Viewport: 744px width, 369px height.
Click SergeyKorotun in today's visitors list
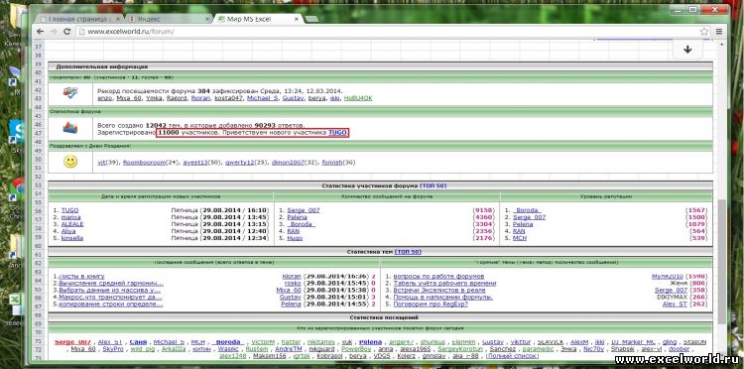pyautogui.click(x=459, y=349)
